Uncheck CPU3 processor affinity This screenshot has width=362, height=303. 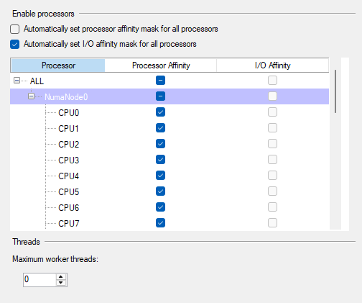pyautogui.click(x=160, y=160)
